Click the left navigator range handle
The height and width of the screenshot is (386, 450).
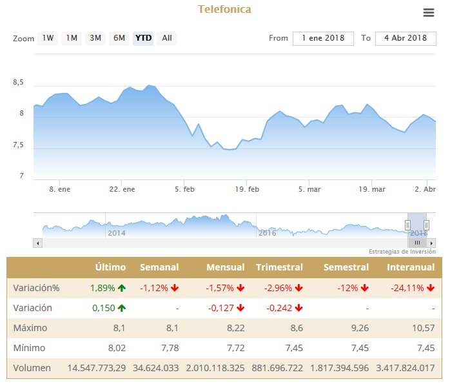[x=407, y=224]
